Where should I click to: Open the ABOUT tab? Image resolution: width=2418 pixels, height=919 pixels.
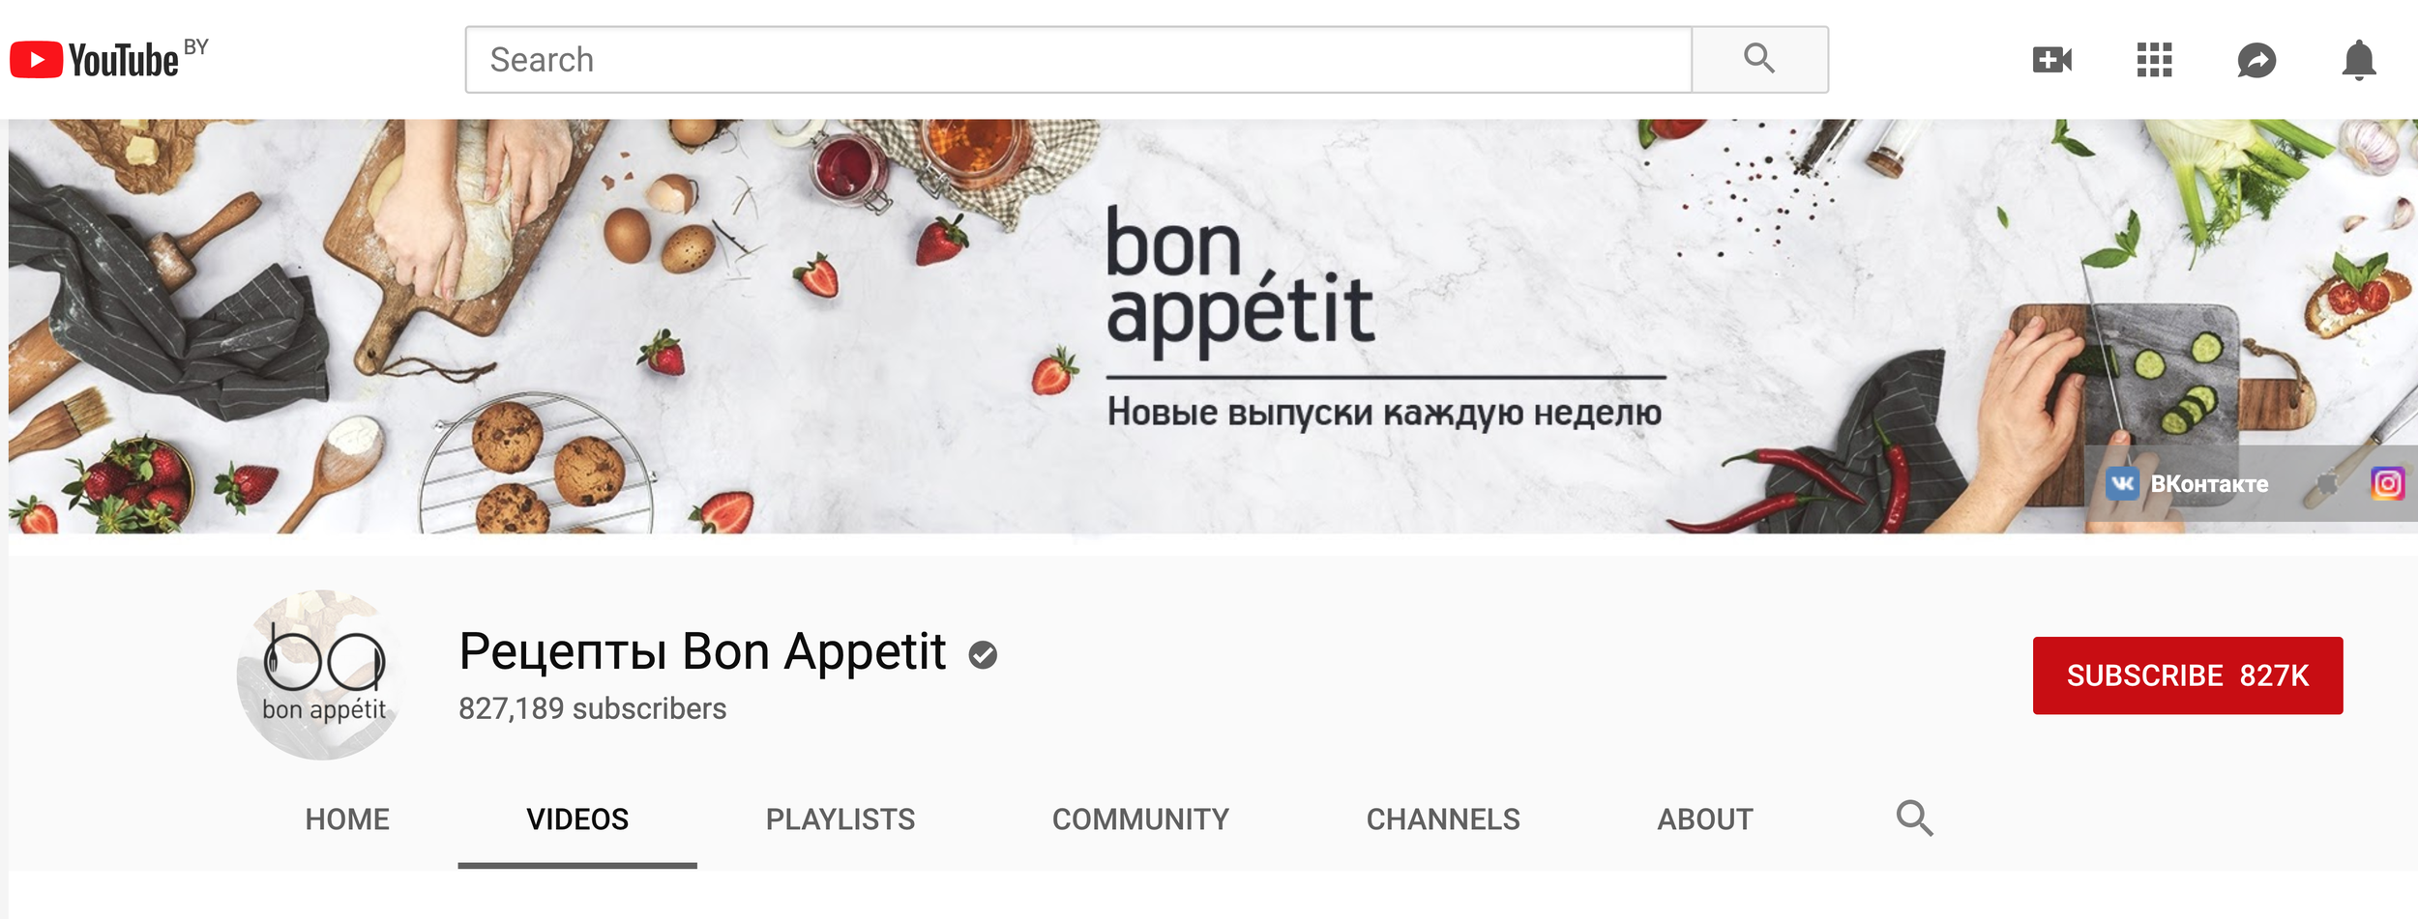point(1704,819)
